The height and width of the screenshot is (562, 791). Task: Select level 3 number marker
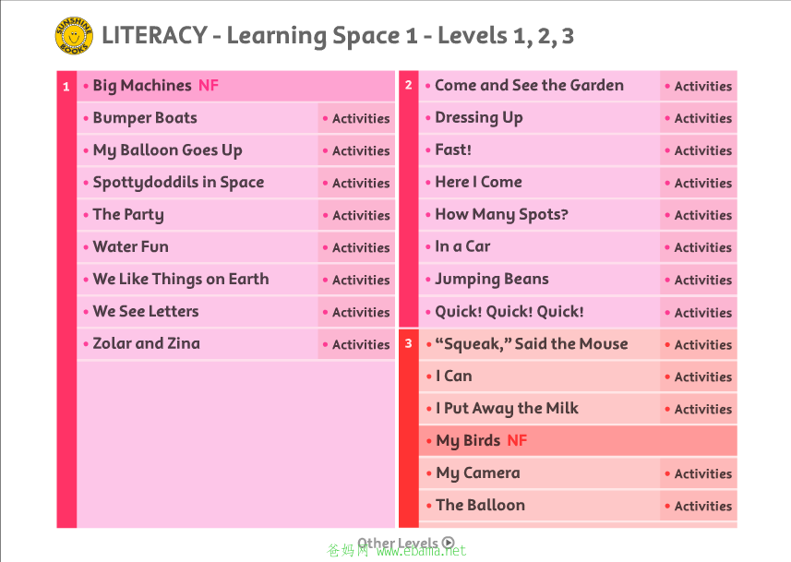click(x=409, y=344)
